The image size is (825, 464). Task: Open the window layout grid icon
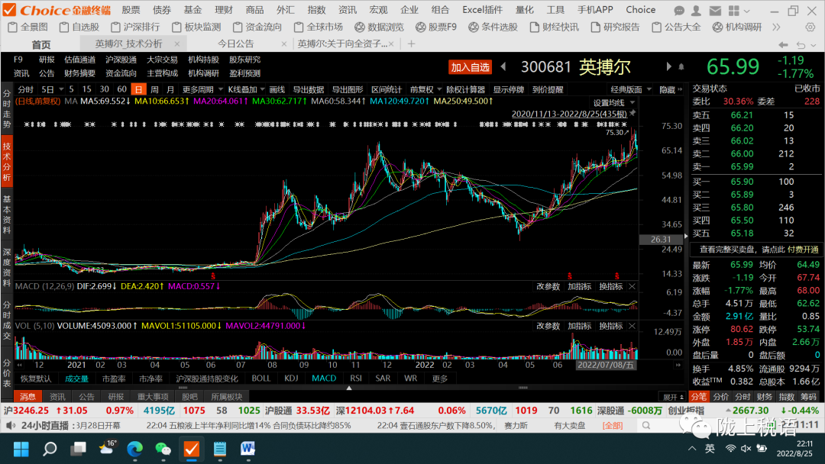(734, 11)
